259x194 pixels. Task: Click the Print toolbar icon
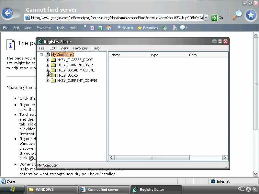[175, 28]
